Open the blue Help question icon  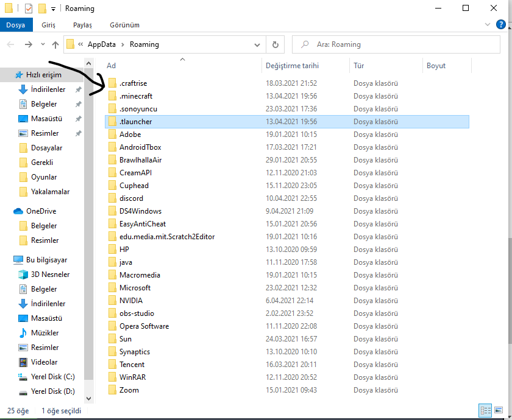pyautogui.click(x=500, y=24)
